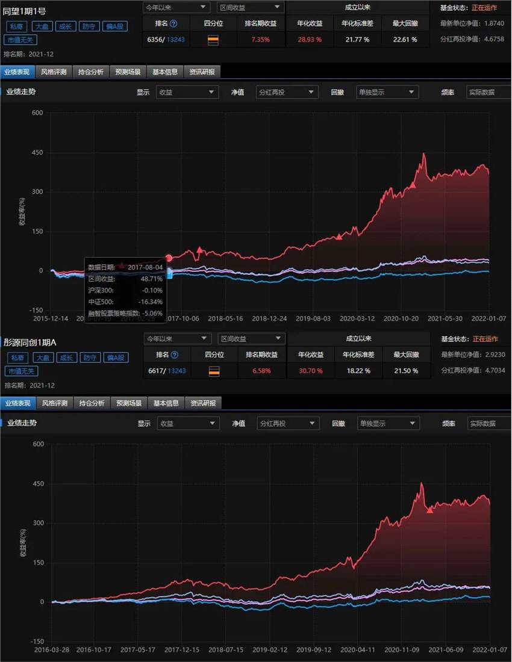Viewport: 512px width, 662px height.
Task: Switch to 持仓分析 tab for 同望1期1号
Action: (x=91, y=72)
